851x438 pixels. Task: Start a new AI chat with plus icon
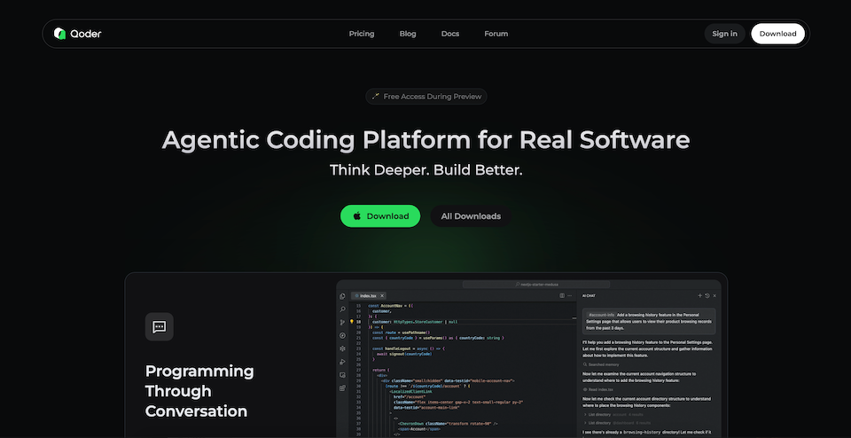700,296
